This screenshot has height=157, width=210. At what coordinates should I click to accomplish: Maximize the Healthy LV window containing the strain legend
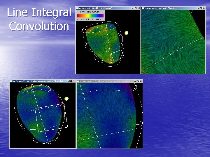135,8
